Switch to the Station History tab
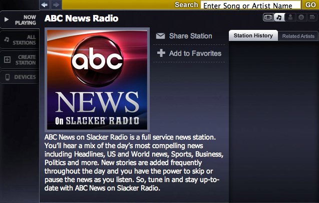This screenshot has width=319, height=203. [x=253, y=35]
